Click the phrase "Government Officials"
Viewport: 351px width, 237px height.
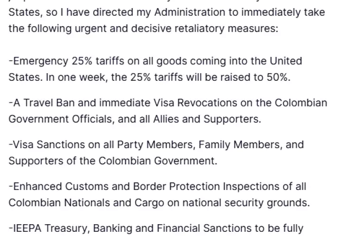[59, 119]
